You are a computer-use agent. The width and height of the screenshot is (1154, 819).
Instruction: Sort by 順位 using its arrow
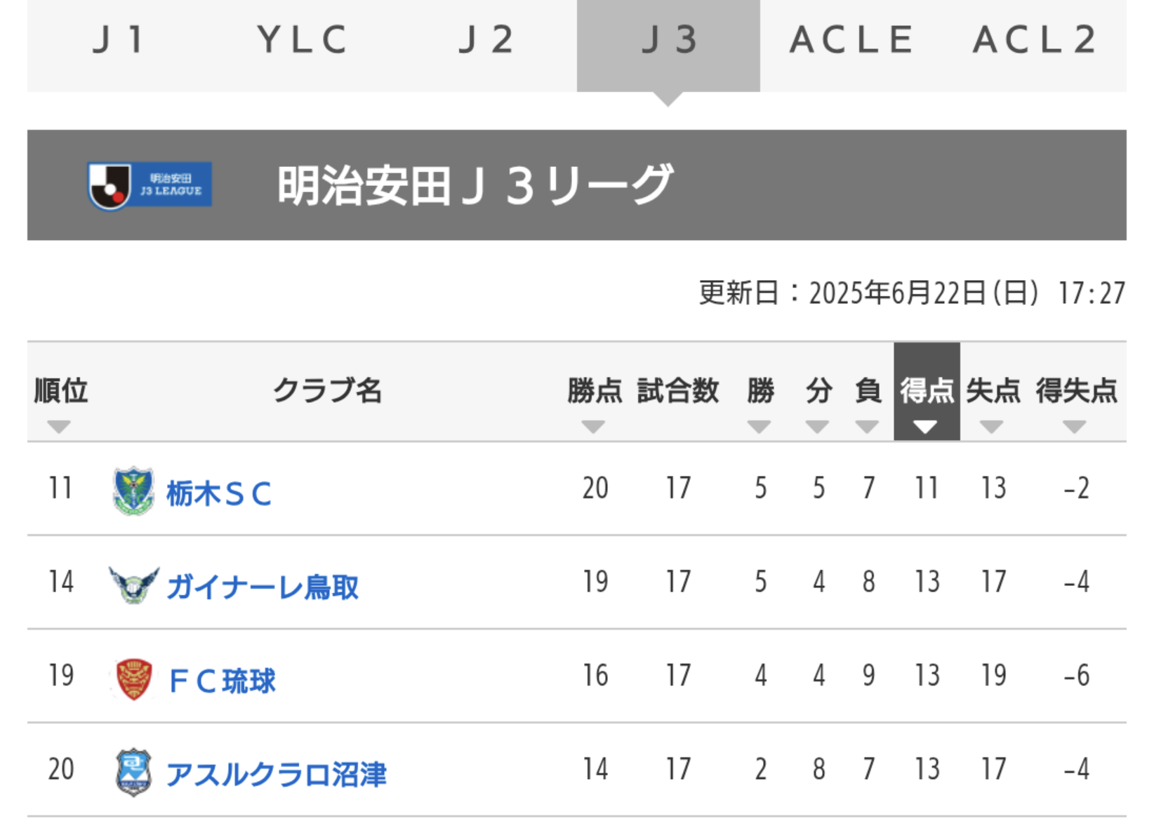click(59, 427)
